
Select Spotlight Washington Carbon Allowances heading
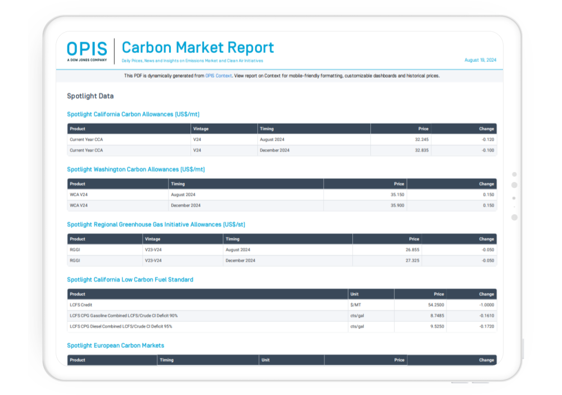[135, 169]
